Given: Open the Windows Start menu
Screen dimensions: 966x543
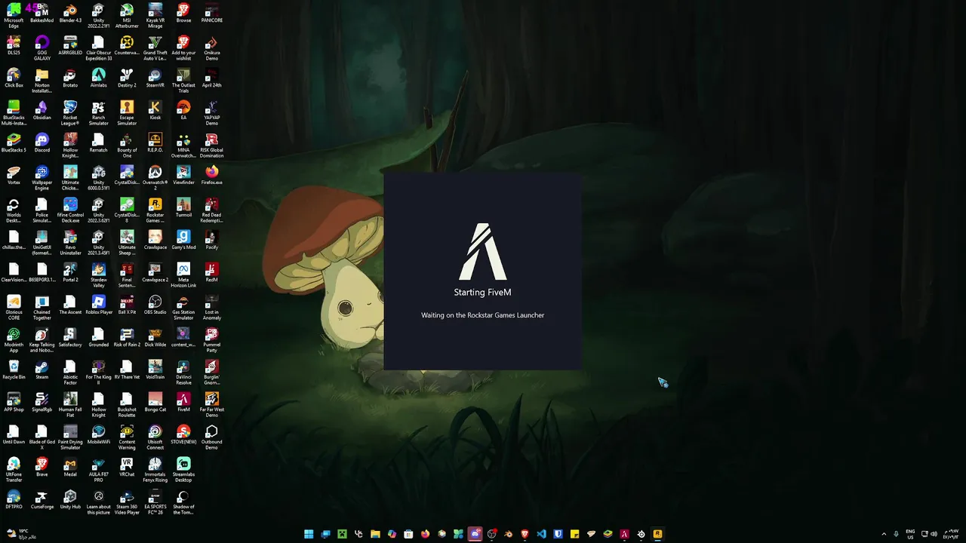Looking at the screenshot, I should pos(309,534).
